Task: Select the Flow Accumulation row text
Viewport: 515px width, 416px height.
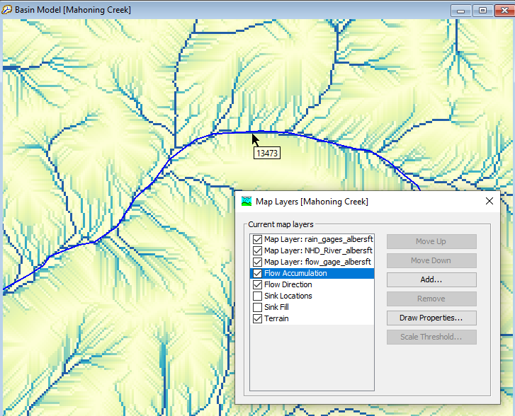Action: tap(295, 273)
